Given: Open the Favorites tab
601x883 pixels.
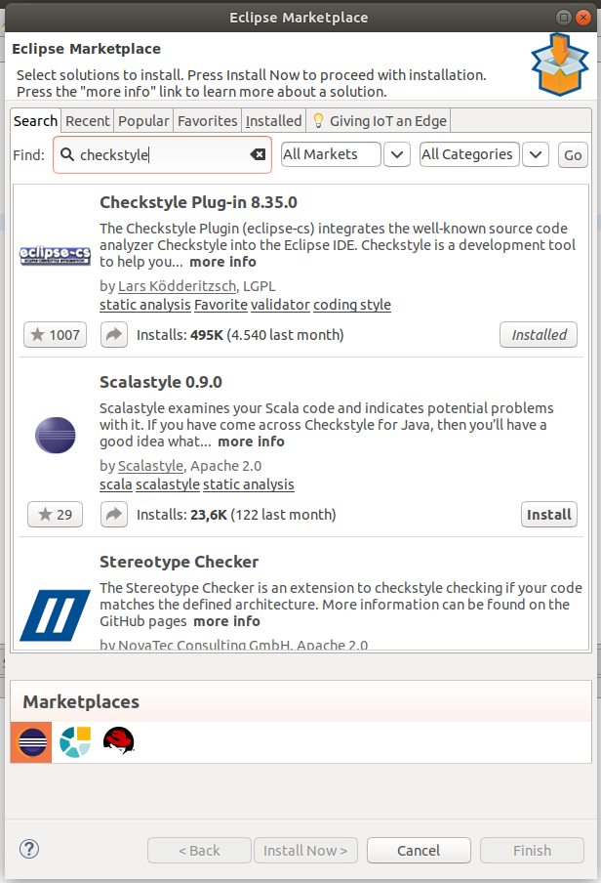Looking at the screenshot, I should (x=208, y=120).
